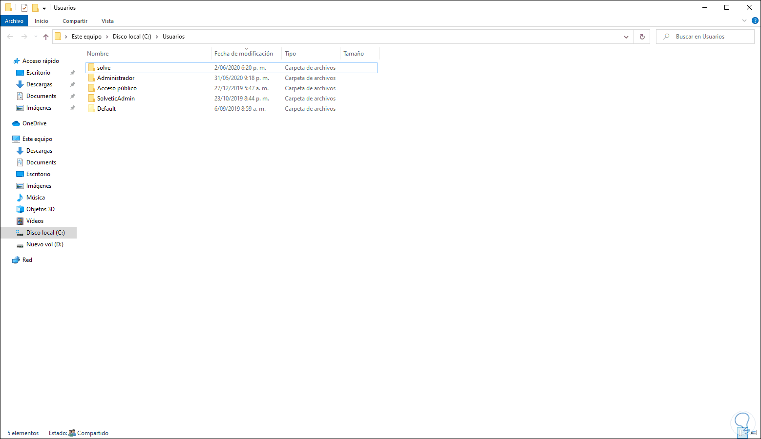This screenshot has width=761, height=439.
Task: Select the solve folder icon
Action: [x=91, y=68]
